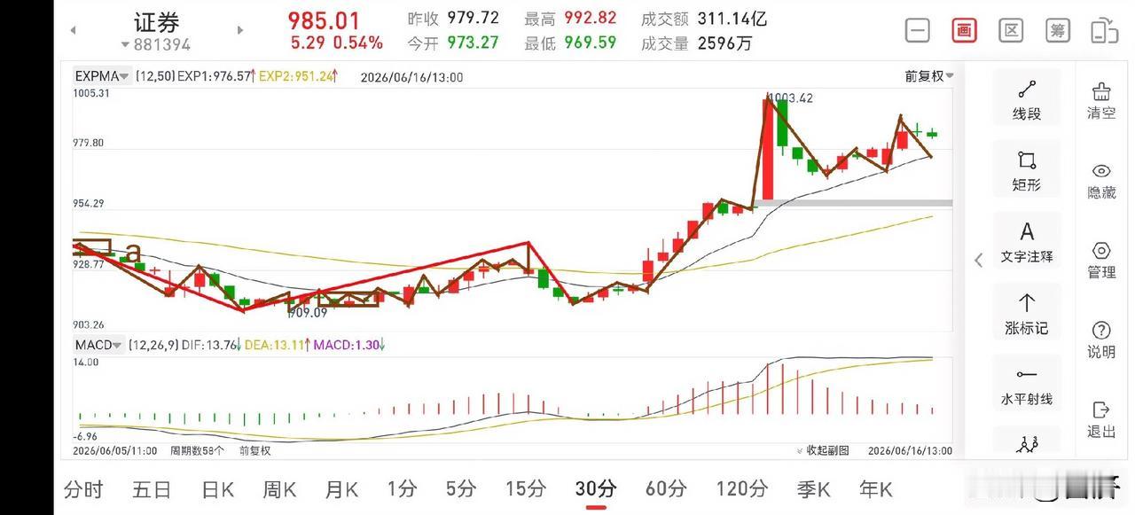
Task: Switch to 5分 five-minute tab
Action: coord(461,488)
